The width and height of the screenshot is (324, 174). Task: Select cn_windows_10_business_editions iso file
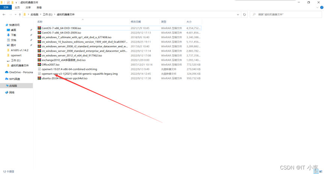coord(84,42)
